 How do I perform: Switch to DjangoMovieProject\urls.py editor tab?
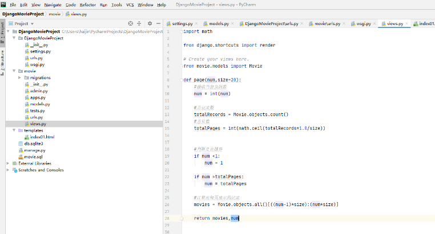(271, 24)
